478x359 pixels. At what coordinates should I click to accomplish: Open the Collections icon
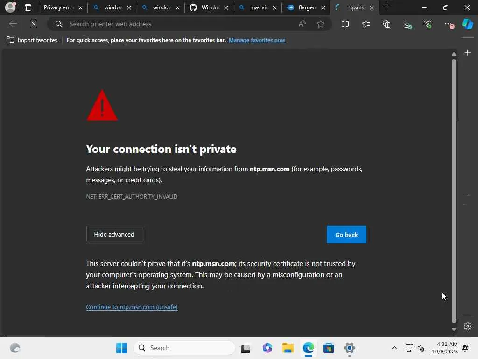coord(387,24)
